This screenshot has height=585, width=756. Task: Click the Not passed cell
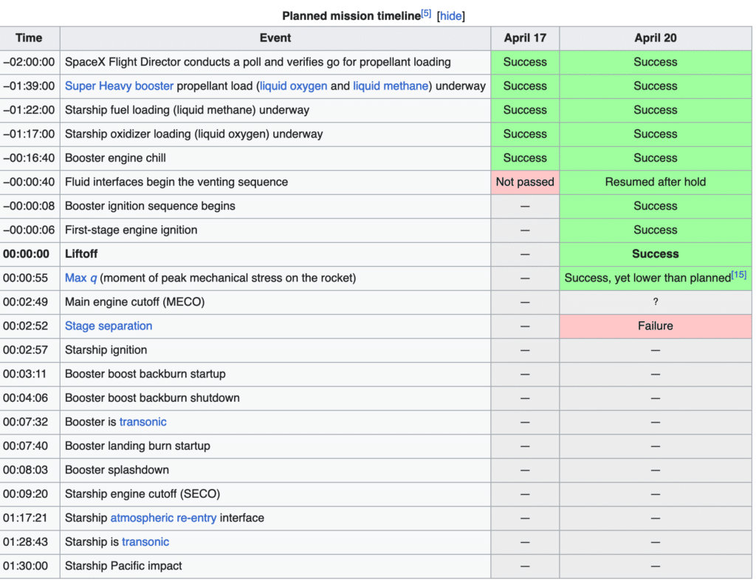coord(524,182)
